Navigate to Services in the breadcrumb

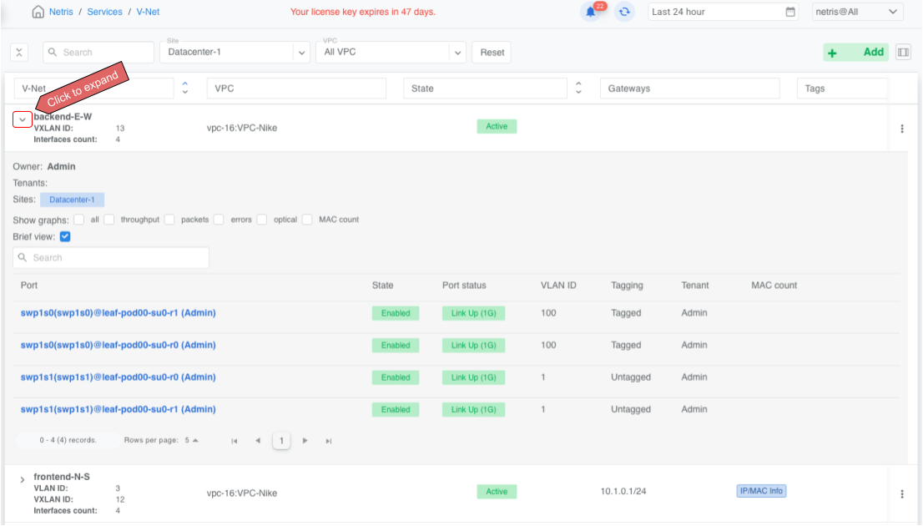click(x=104, y=12)
